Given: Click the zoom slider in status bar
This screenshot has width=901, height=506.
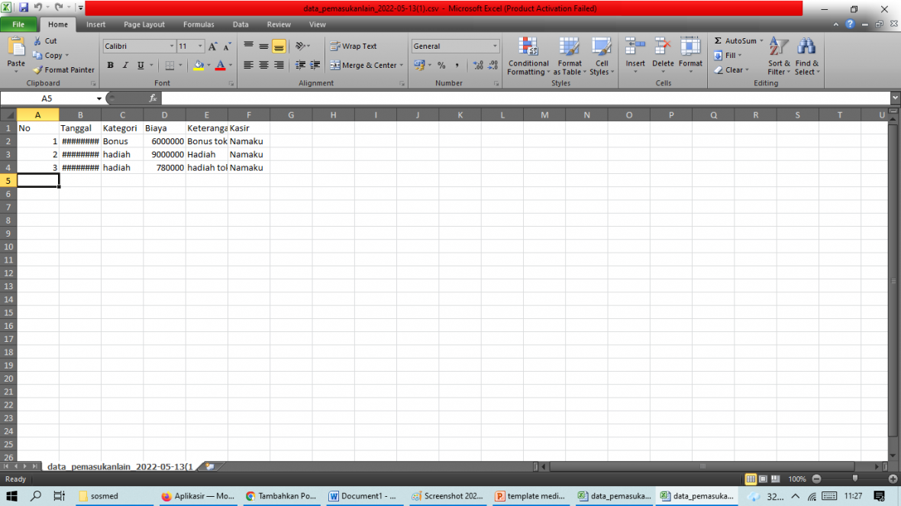Looking at the screenshot, I should pyautogui.click(x=854, y=479).
